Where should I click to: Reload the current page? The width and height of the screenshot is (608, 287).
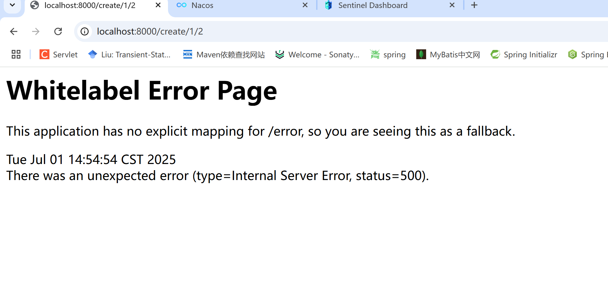point(58,31)
